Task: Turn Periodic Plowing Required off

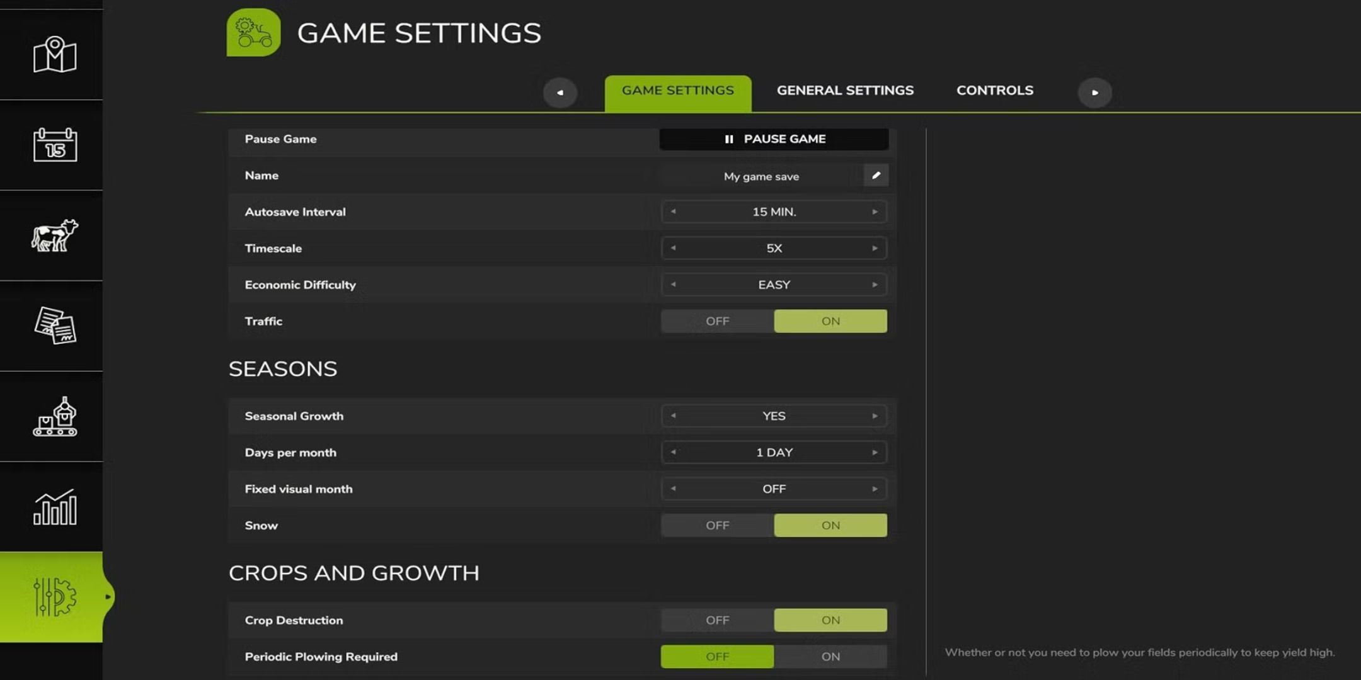Action: coord(717,657)
